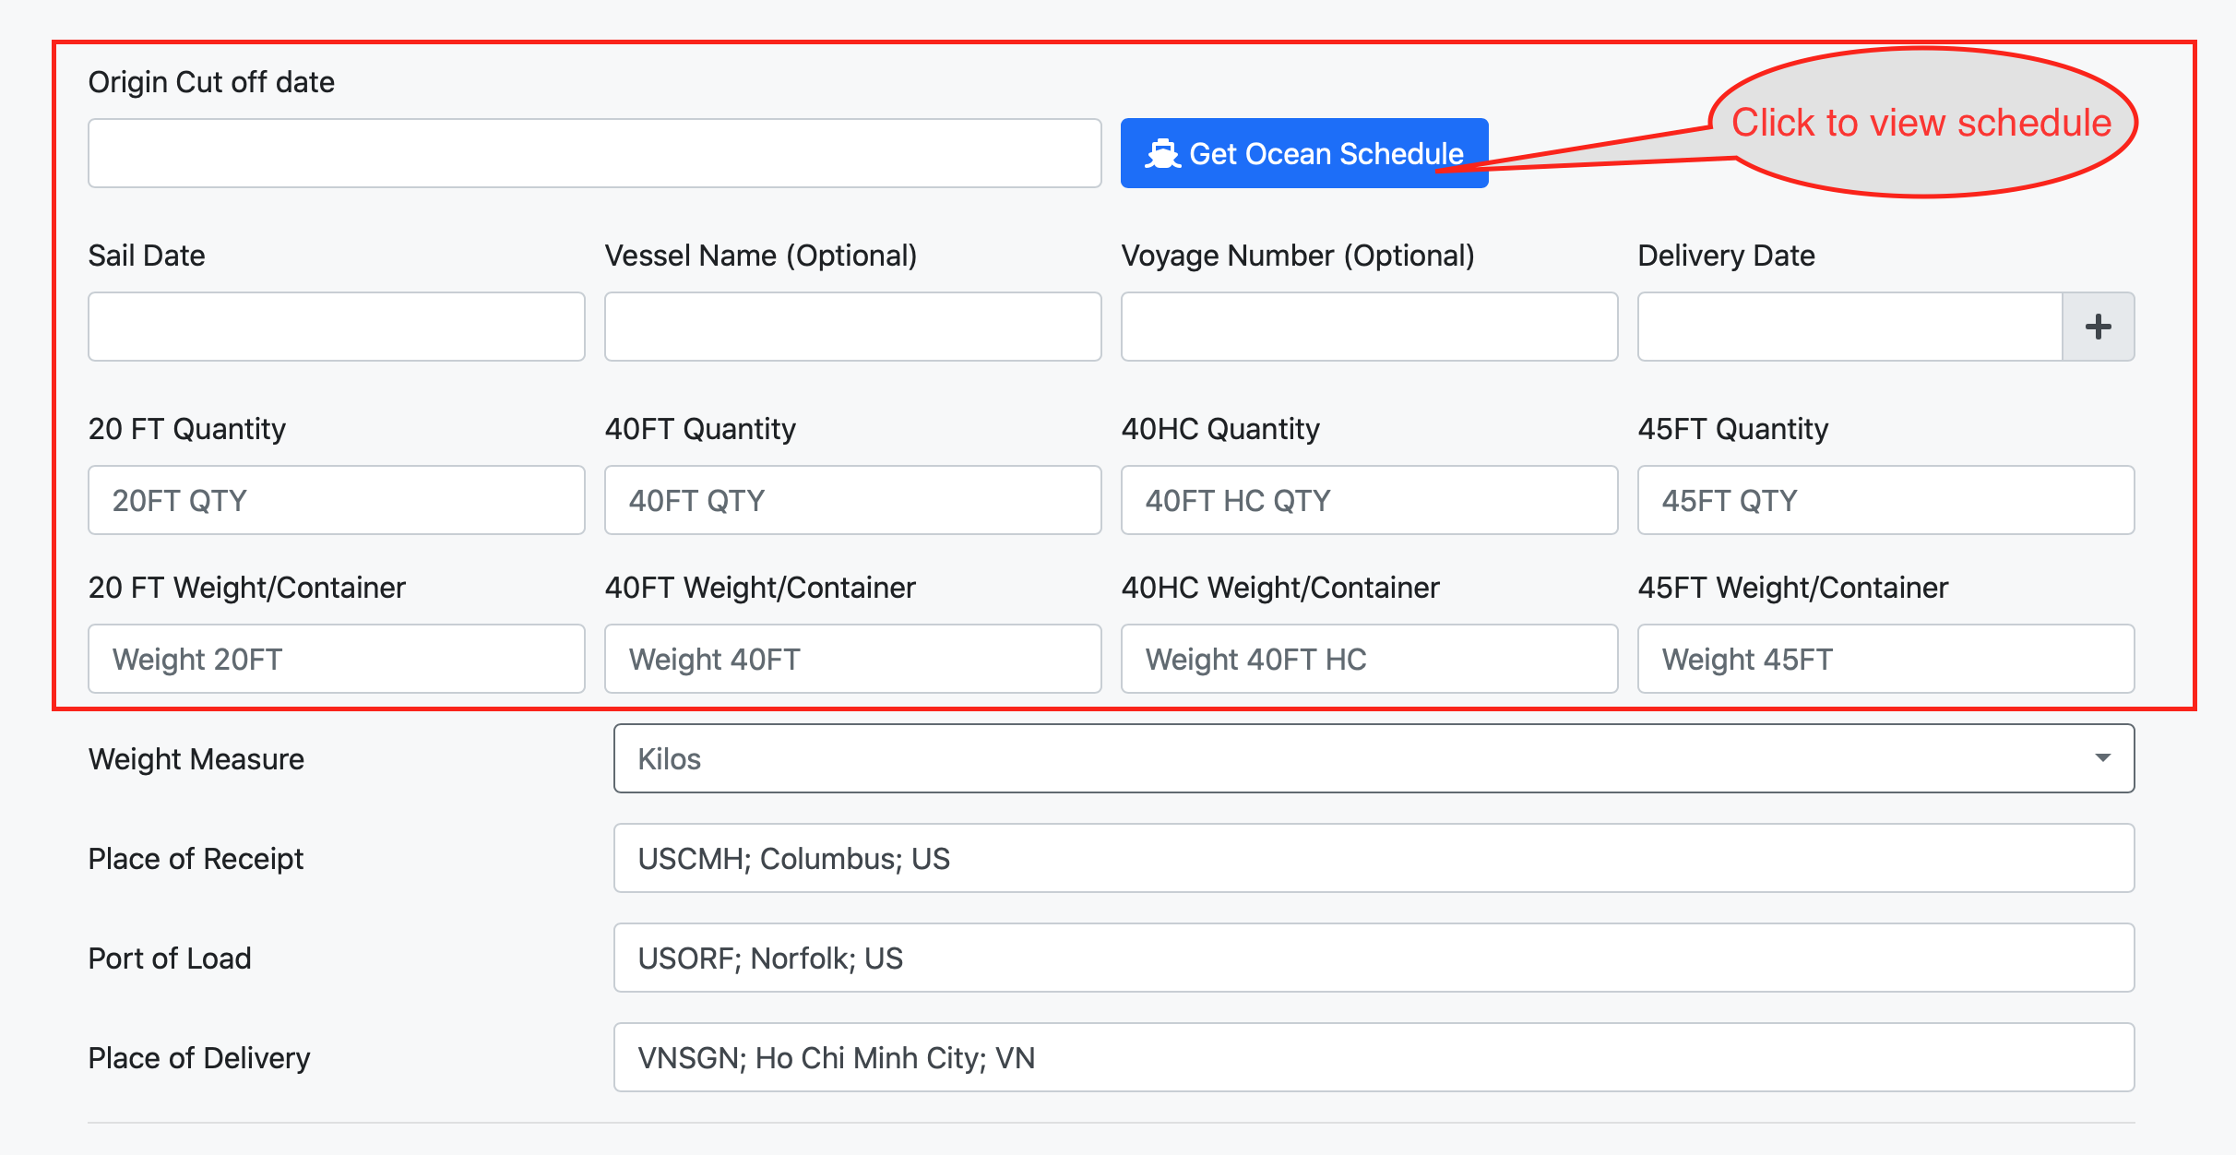Focus the Delivery Date input box
This screenshot has width=2236, height=1155.
1849,327
